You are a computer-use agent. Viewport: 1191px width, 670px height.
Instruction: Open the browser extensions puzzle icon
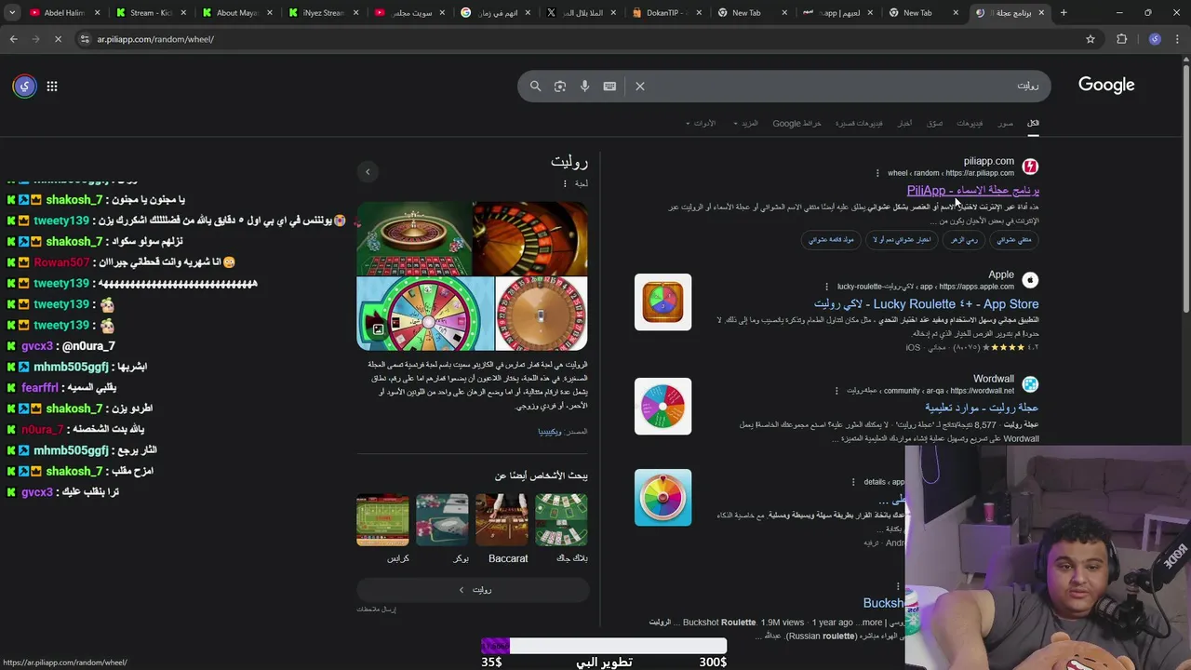click(1121, 39)
